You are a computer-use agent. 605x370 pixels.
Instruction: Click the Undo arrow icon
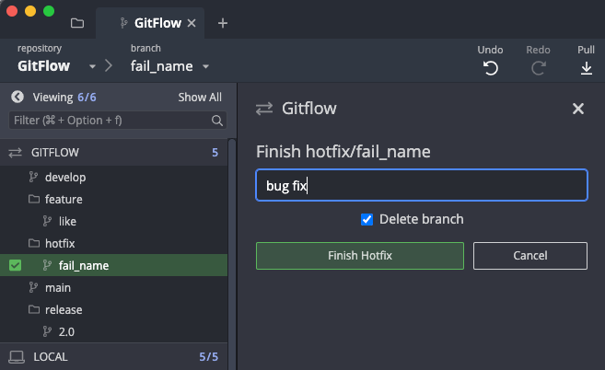click(x=490, y=68)
